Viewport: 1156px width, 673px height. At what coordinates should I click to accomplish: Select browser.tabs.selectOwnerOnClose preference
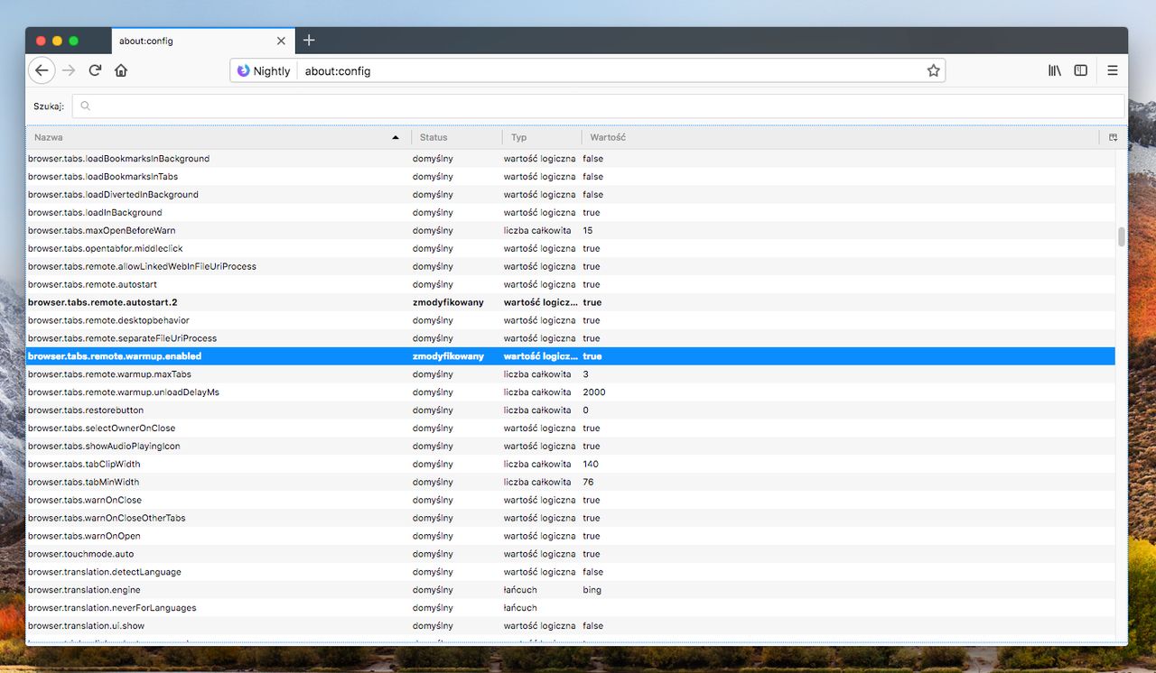[x=571, y=429]
